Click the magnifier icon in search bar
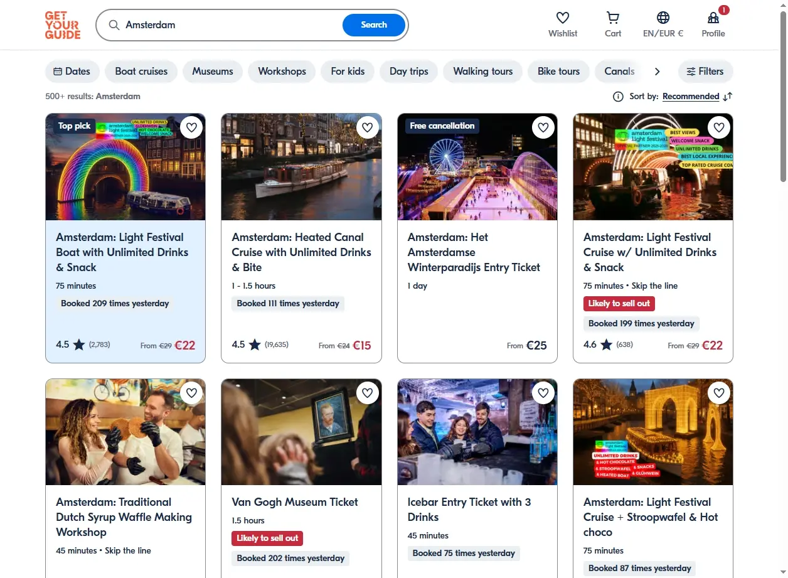The image size is (788, 578). click(114, 25)
